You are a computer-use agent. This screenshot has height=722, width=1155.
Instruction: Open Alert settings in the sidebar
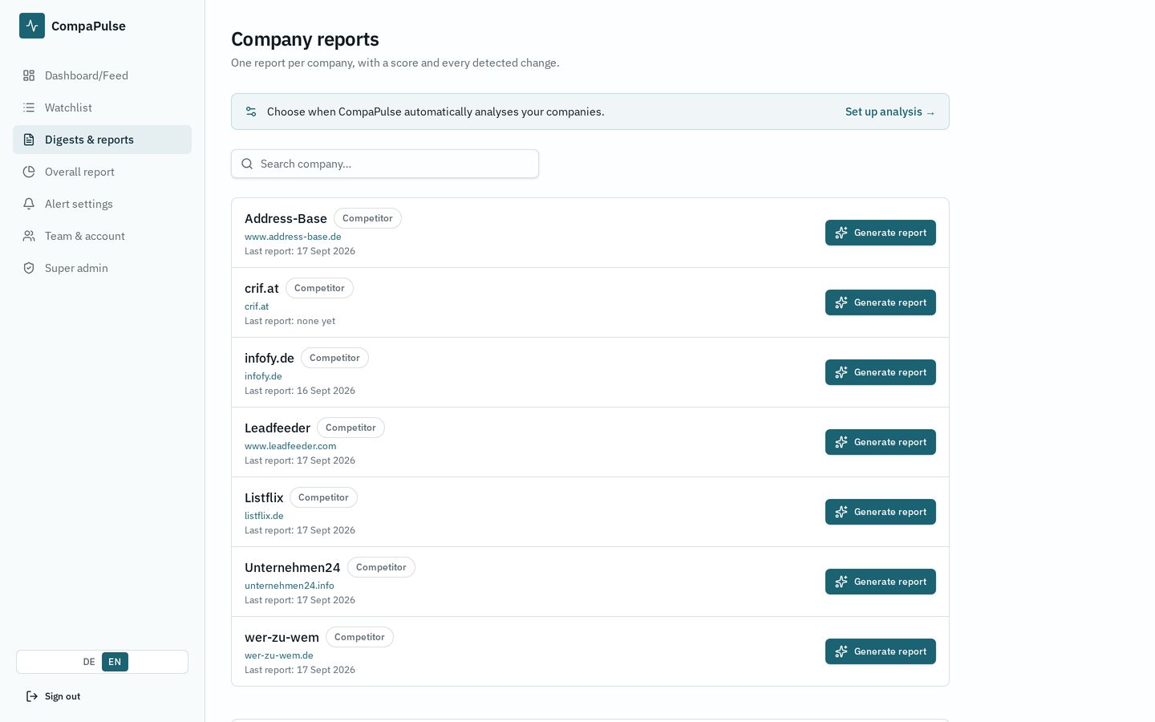[102, 204]
